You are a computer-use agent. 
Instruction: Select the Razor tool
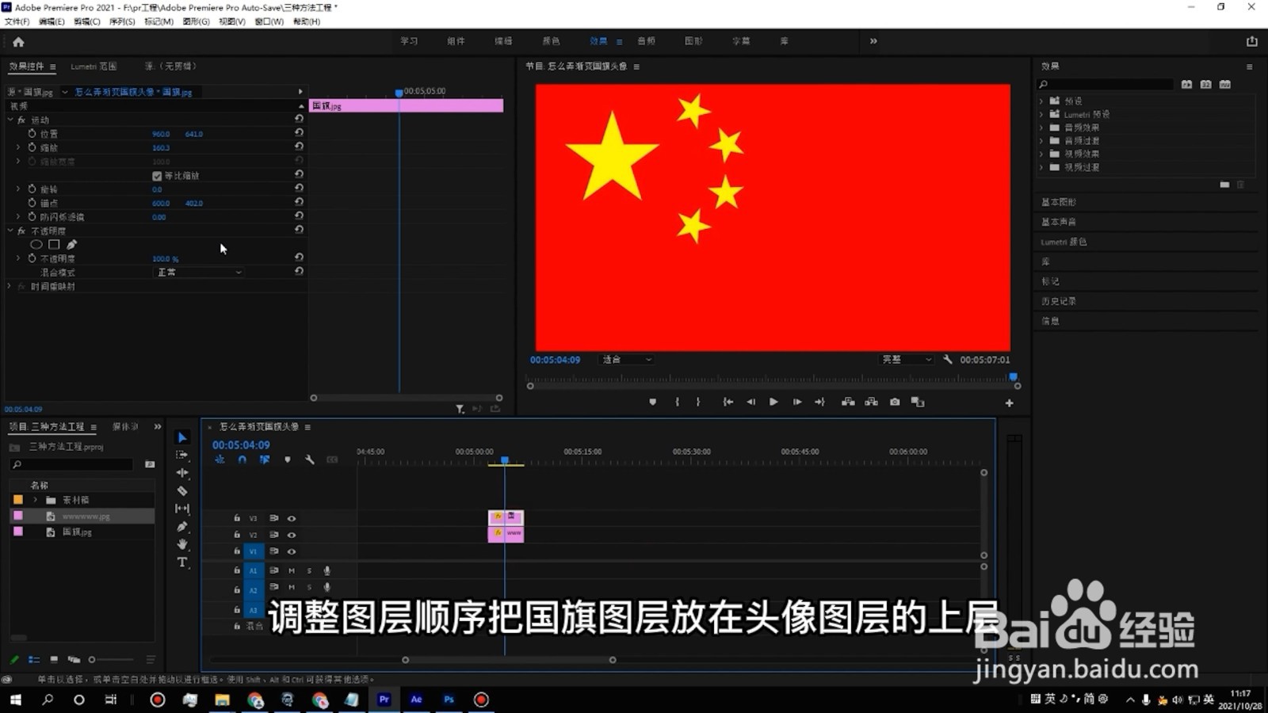[182, 491]
